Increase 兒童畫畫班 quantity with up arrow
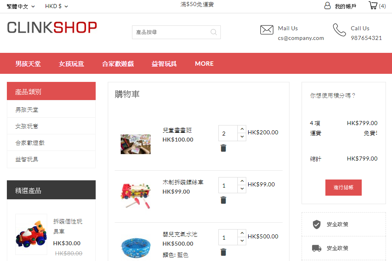This screenshot has height=261, width=392. point(241,129)
